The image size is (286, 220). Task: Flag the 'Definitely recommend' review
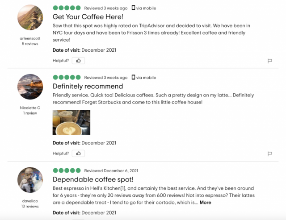point(269,154)
